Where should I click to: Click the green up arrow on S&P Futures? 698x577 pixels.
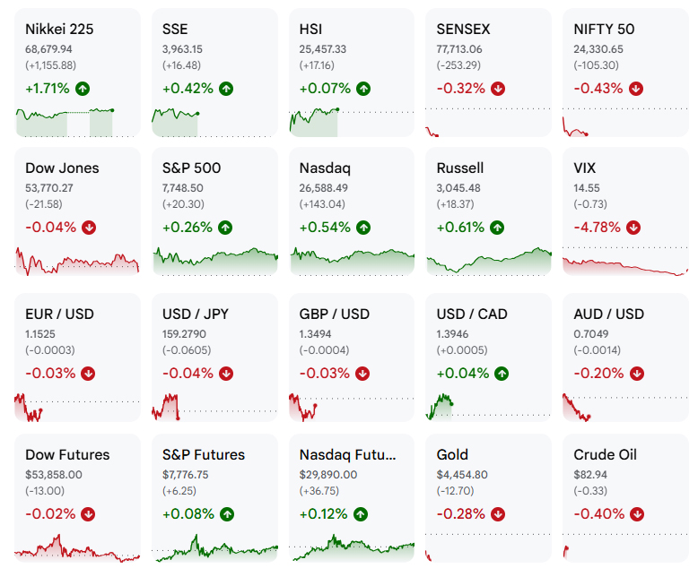pyautogui.click(x=227, y=514)
